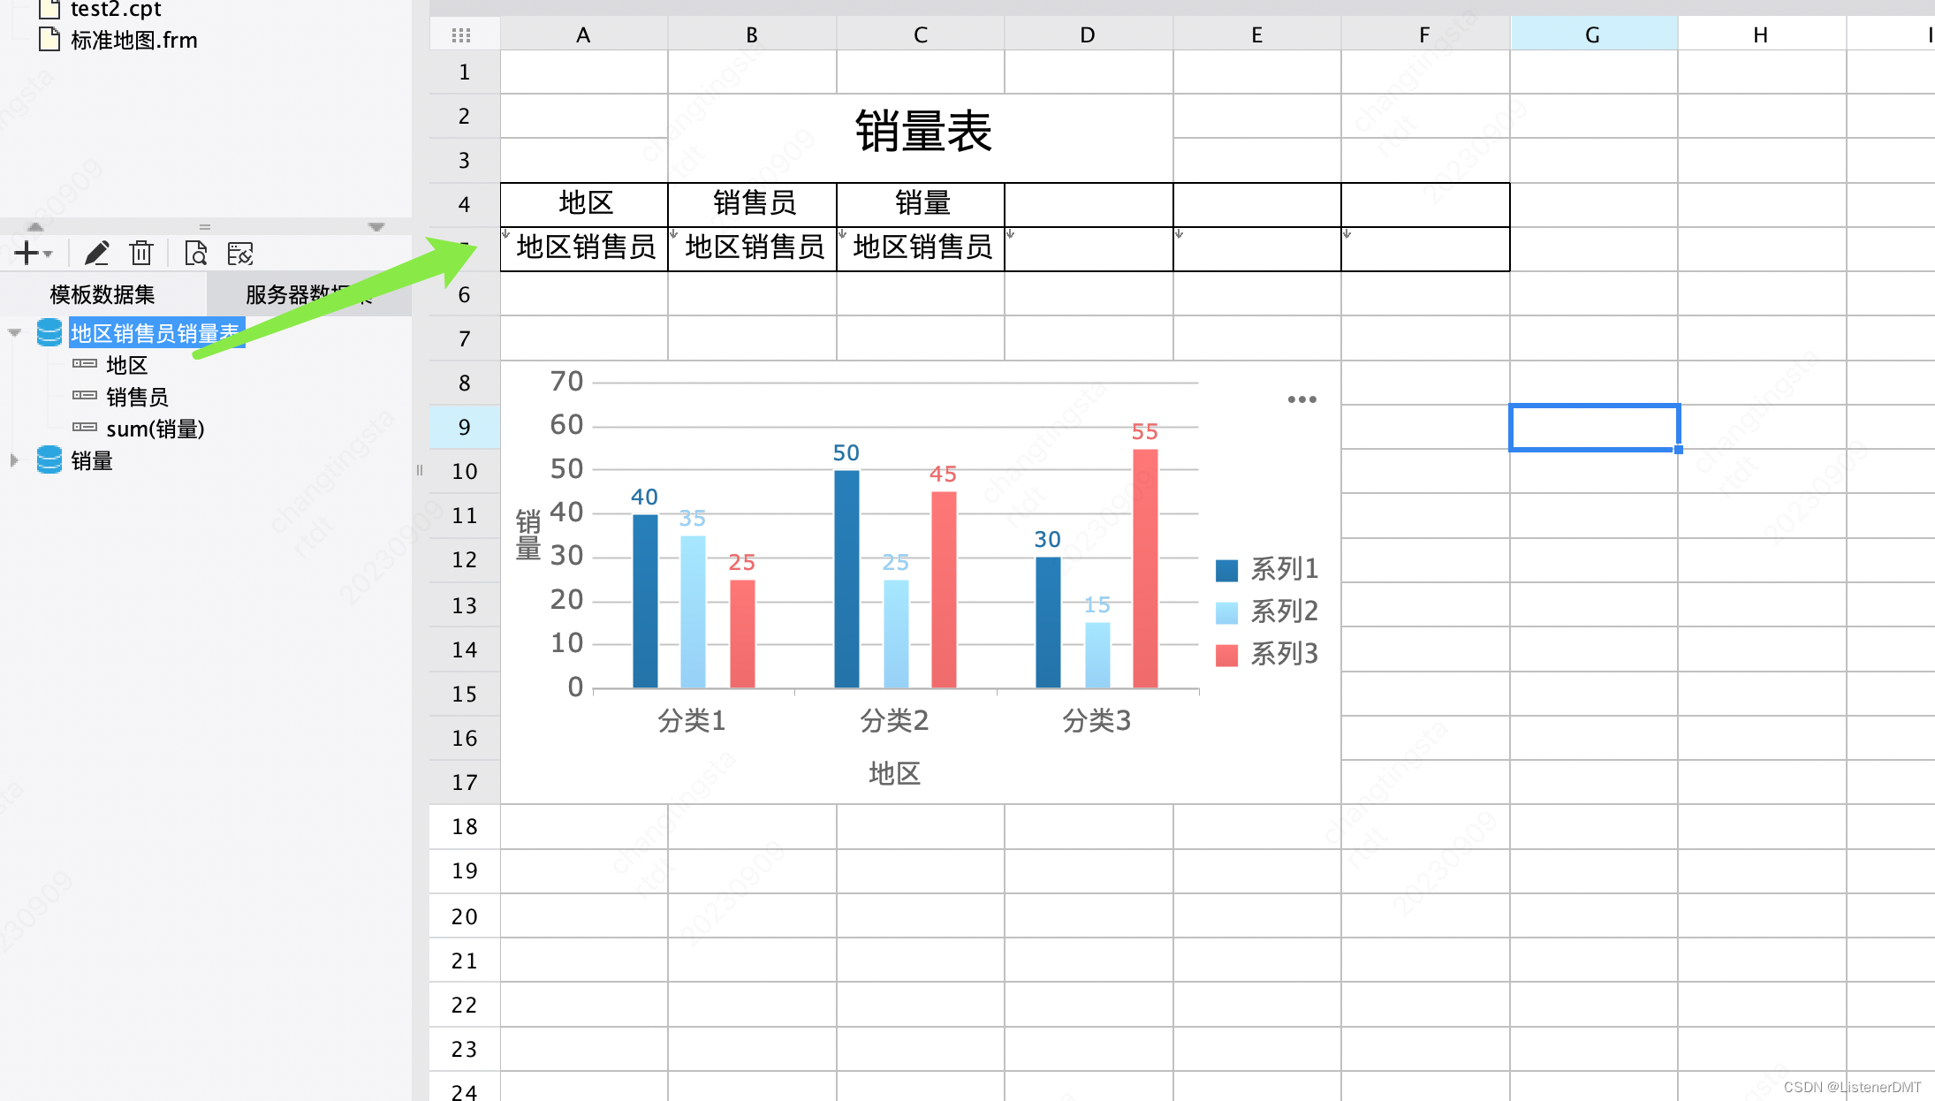Click the chart's three-dot options icon
This screenshot has width=1935, height=1101.
[x=1301, y=399]
